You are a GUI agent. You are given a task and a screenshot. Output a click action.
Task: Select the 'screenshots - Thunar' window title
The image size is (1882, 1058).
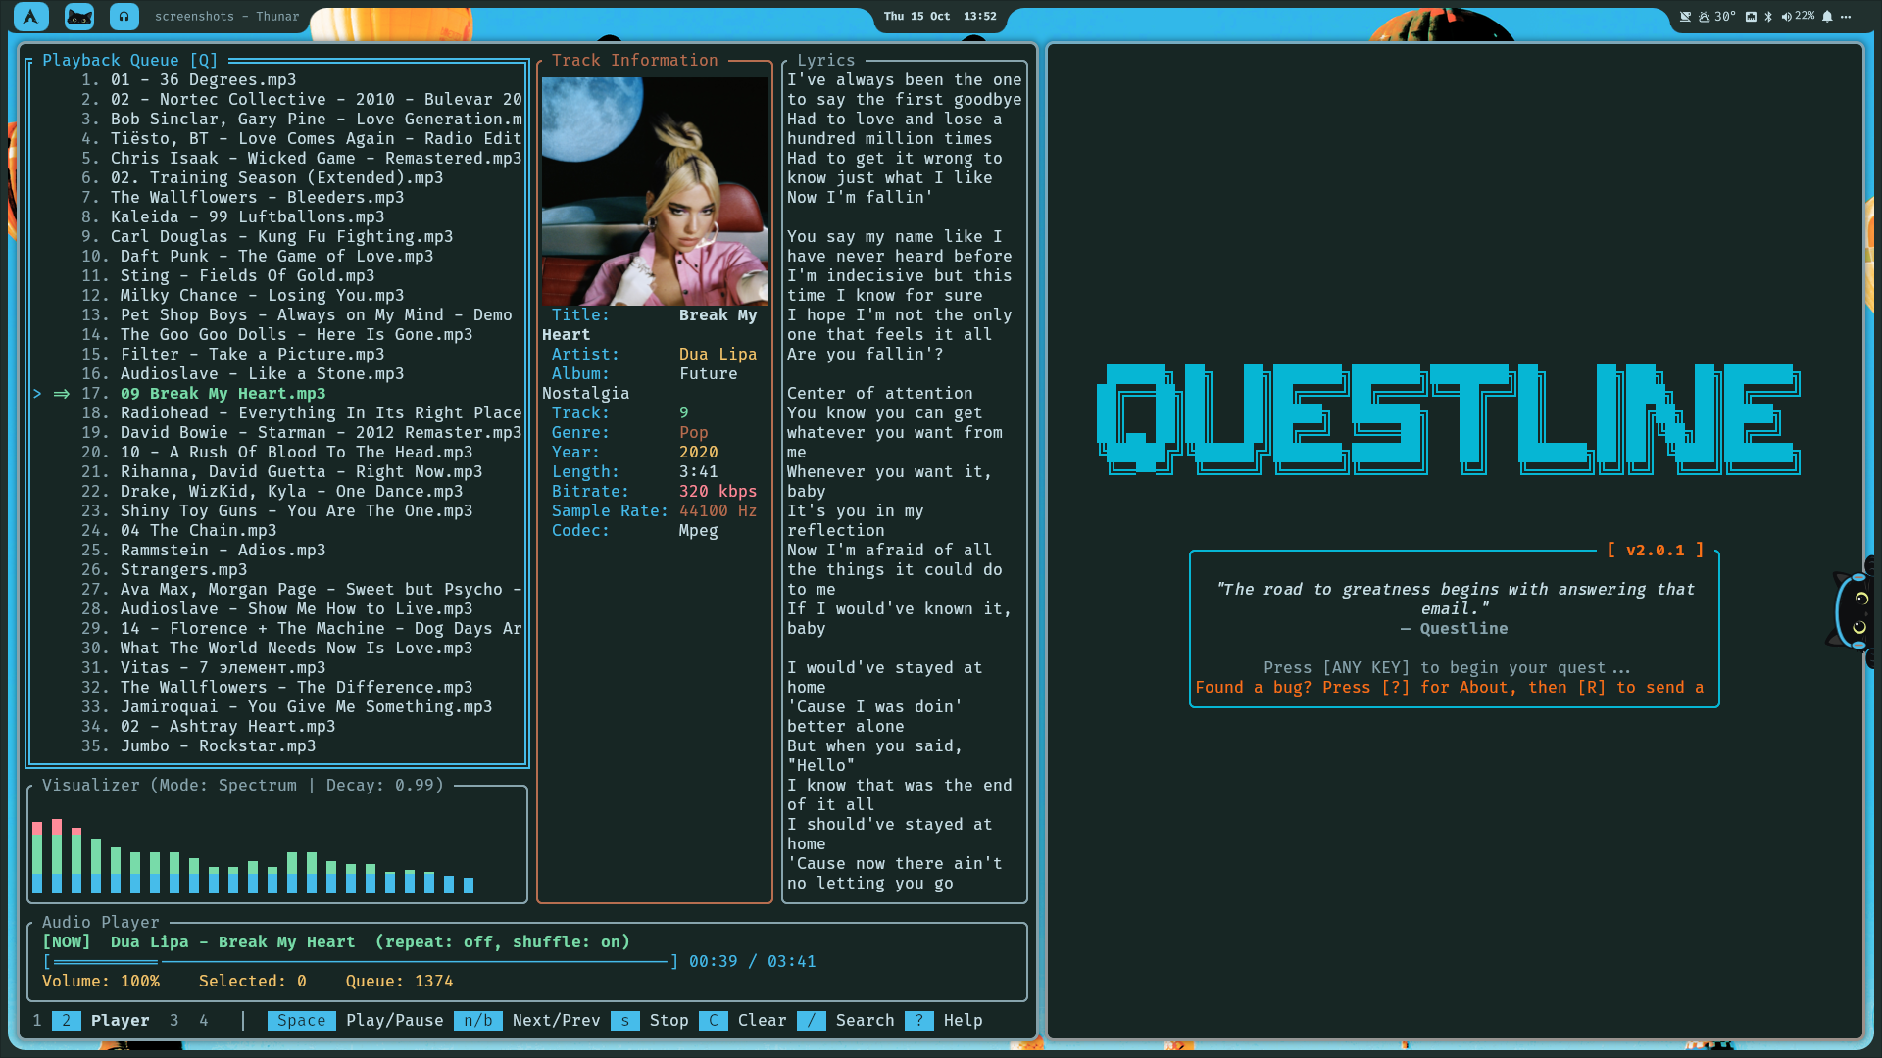point(226,16)
